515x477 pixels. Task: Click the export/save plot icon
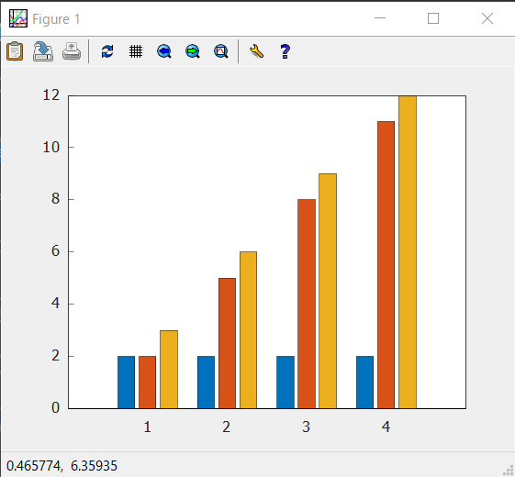(43, 51)
